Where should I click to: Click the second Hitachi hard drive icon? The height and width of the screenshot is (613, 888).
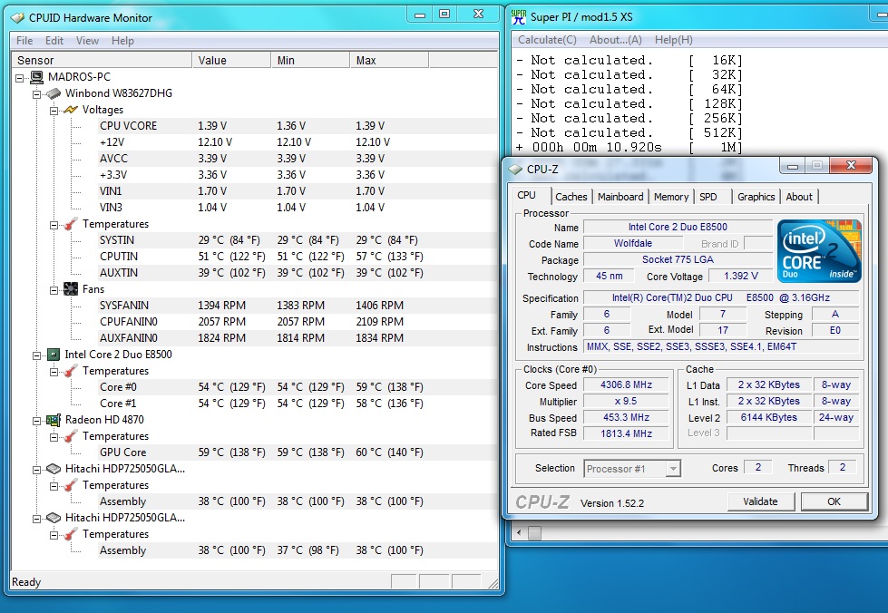(54, 518)
